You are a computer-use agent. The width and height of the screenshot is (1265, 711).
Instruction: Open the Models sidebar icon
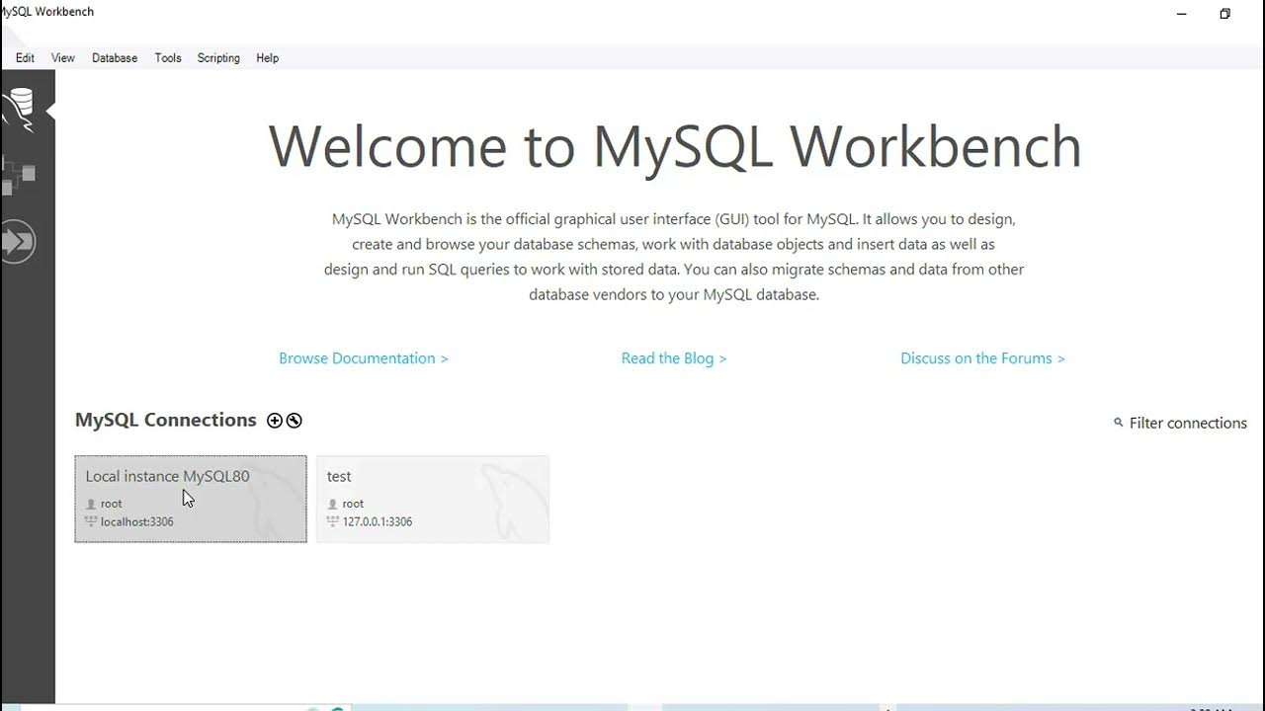pyautogui.click(x=19, y=177)
